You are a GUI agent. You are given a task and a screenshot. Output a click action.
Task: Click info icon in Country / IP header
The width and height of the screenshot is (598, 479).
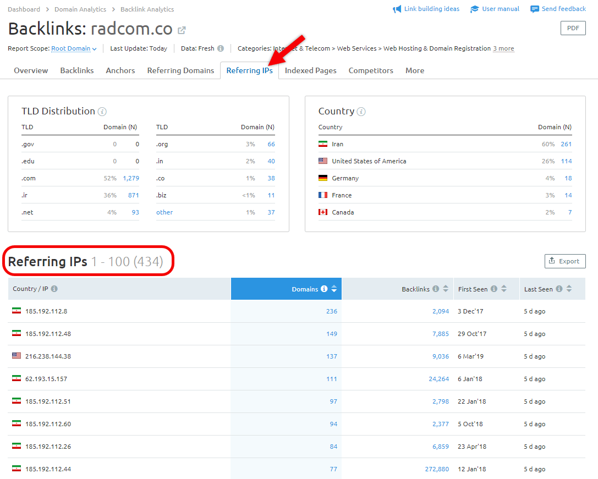point(54,289)
